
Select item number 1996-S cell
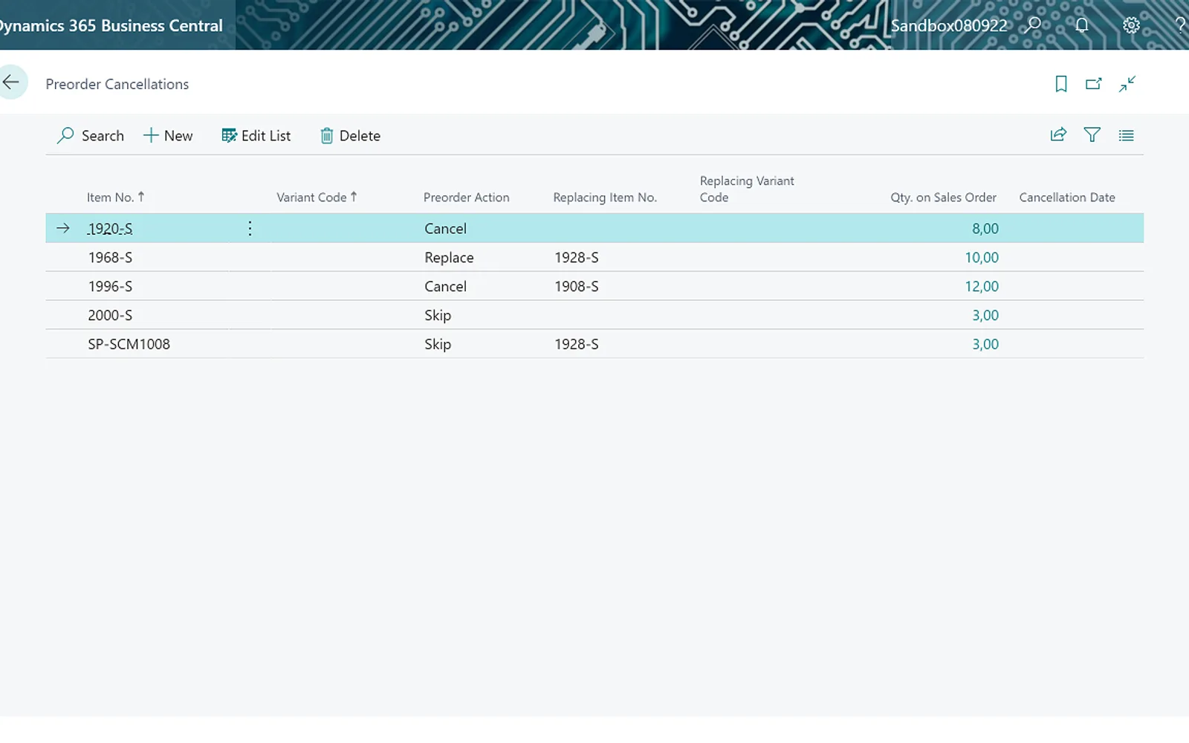click(110, 286)
